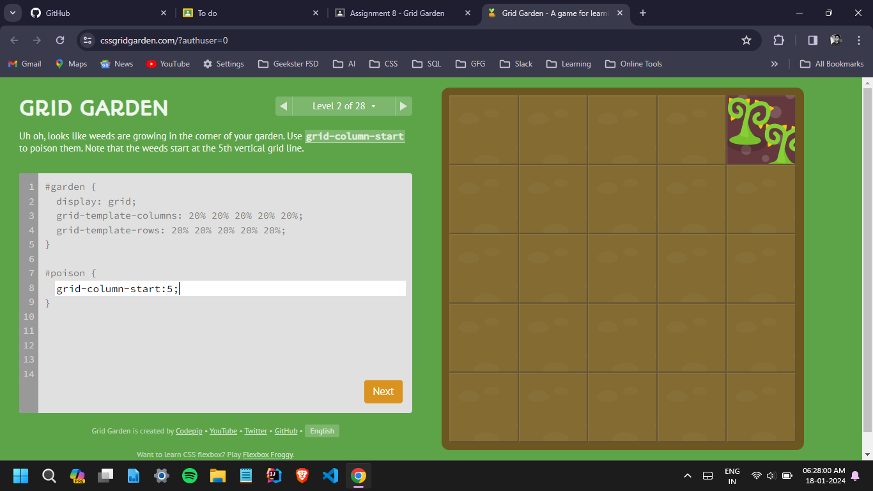Image resolution: width=873 pixels, height=491 pixels.
Task: Open the browser Extensions puzzle icon
Action: pos(778,40)
